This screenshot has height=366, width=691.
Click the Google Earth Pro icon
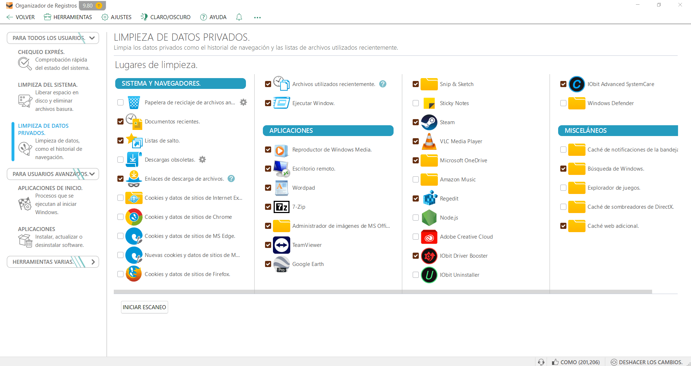[282, 264]
